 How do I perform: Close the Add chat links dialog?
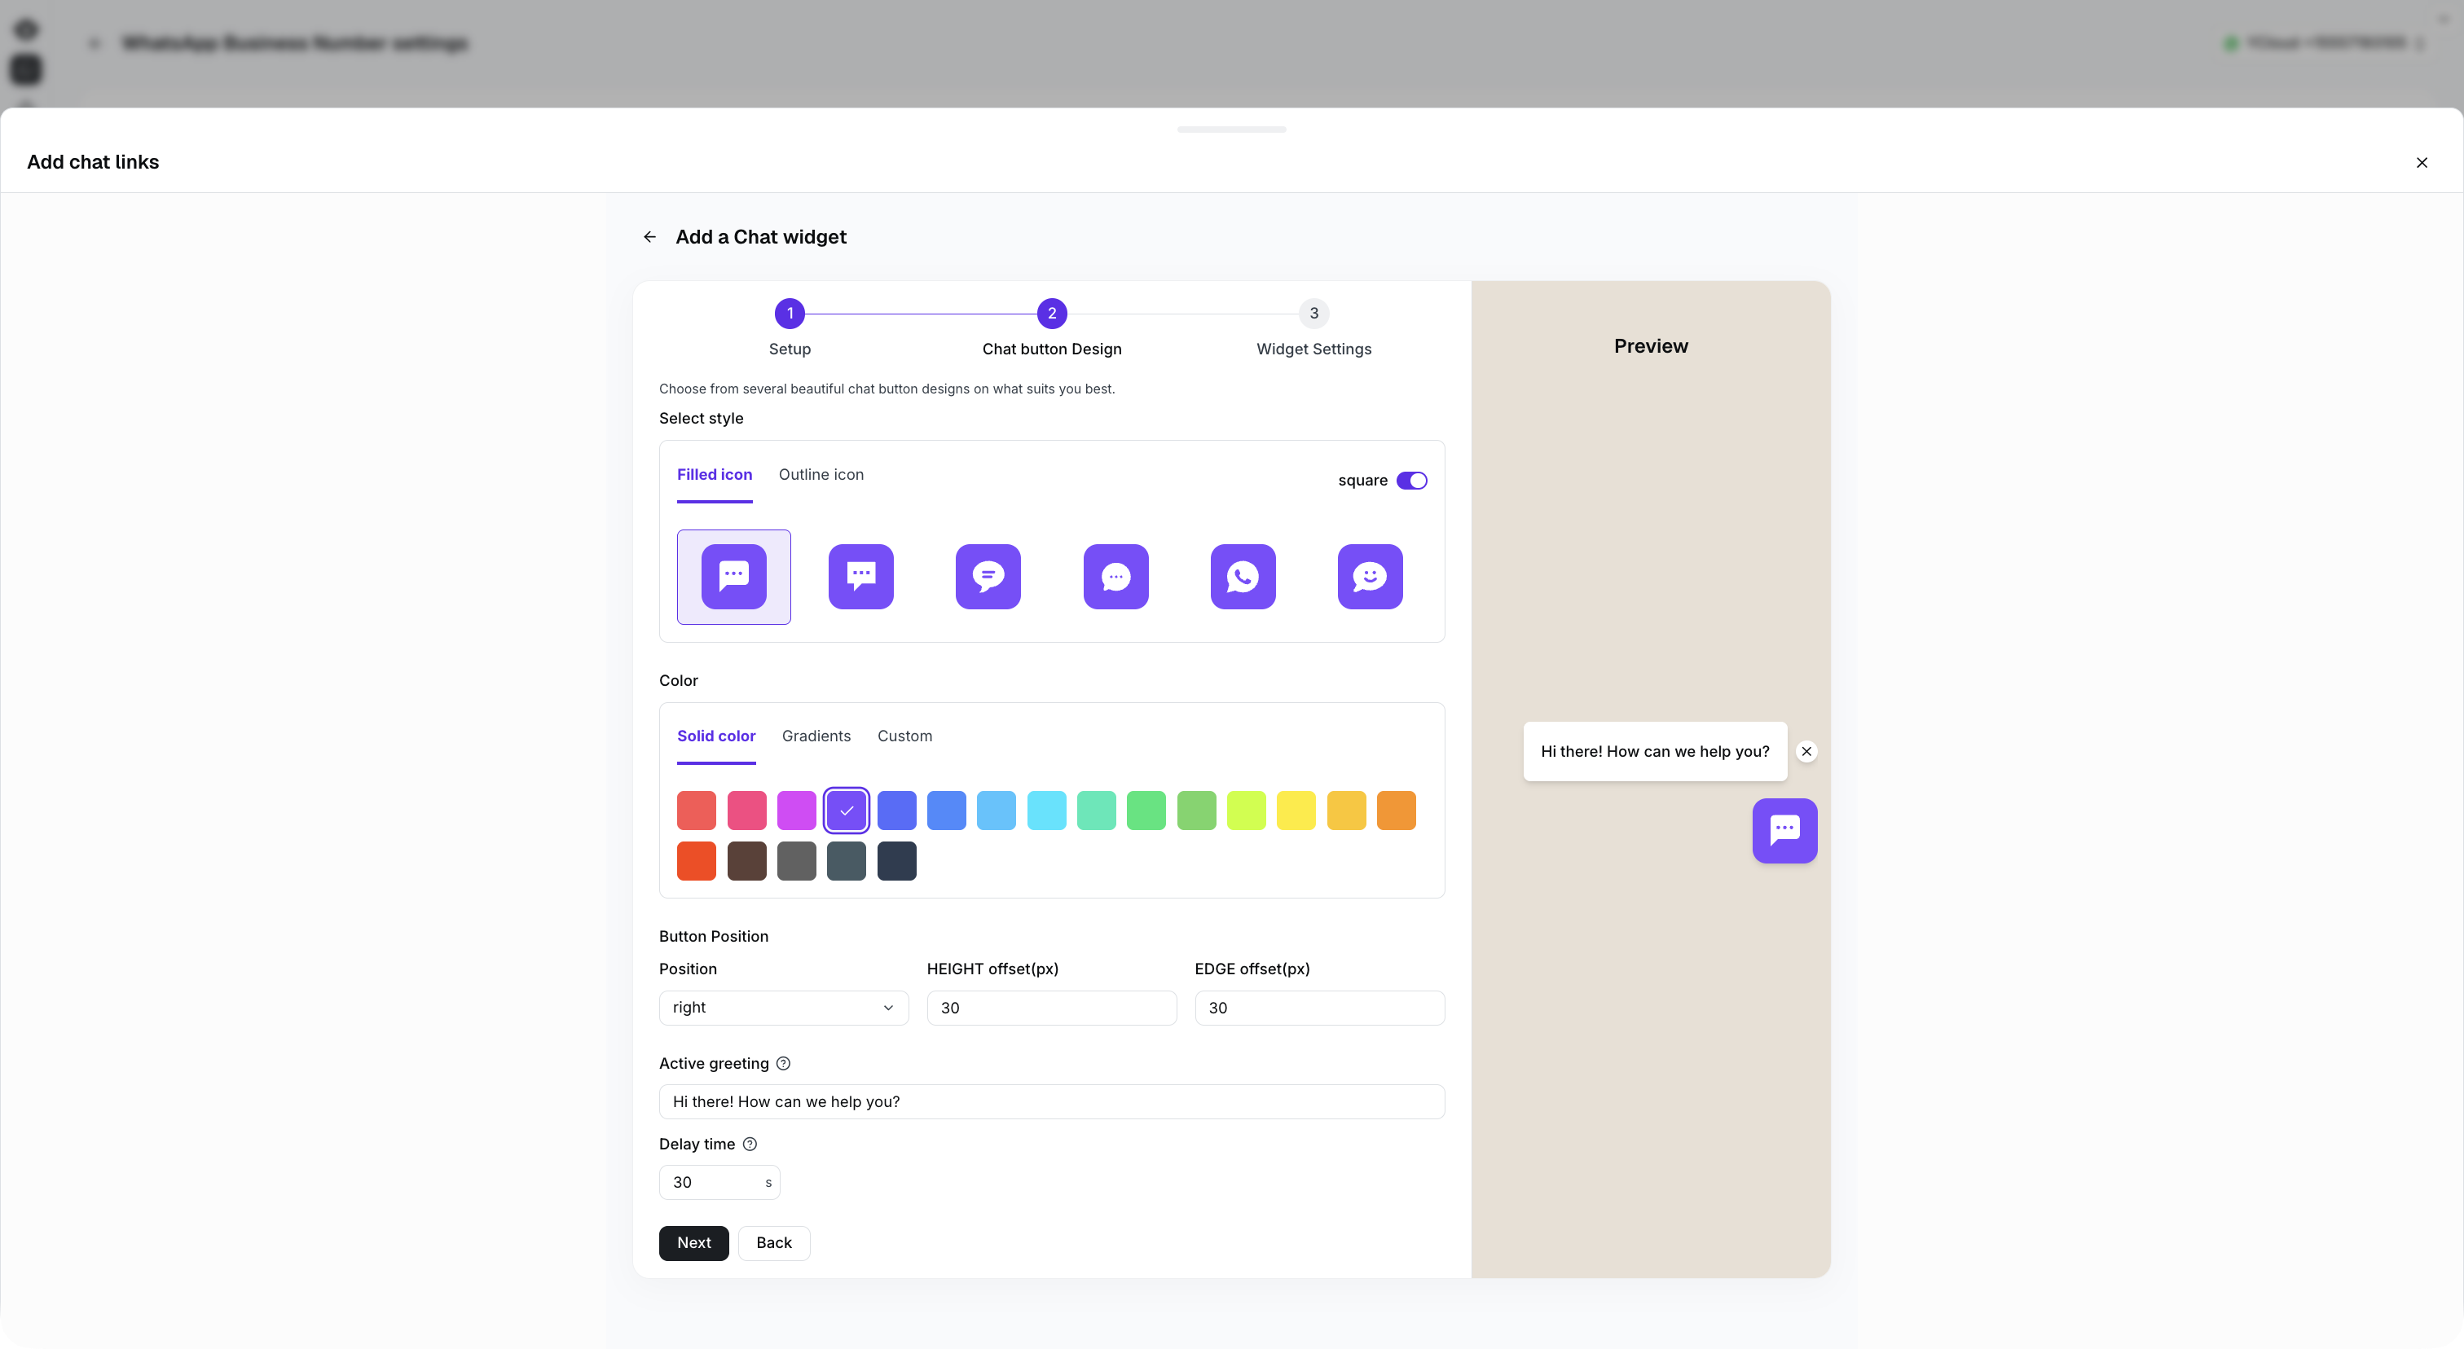click(x=2421, y=163)
